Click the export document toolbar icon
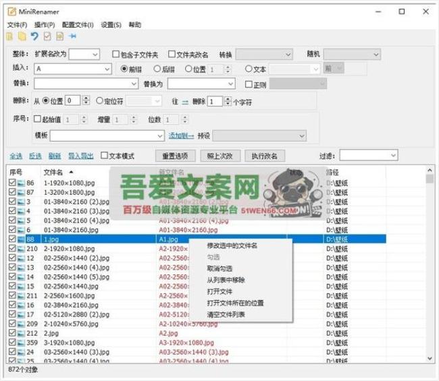439x381 pixels. (x=60, y=36)
